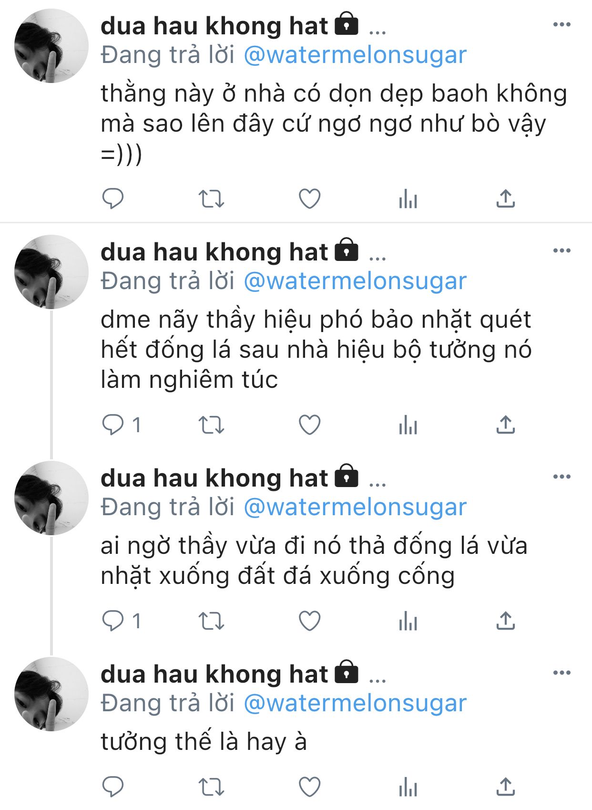Share the tweet ending 'đá xuống cống'
The height and width of the screenshot is (810, 592).
[x=506, y=621]
